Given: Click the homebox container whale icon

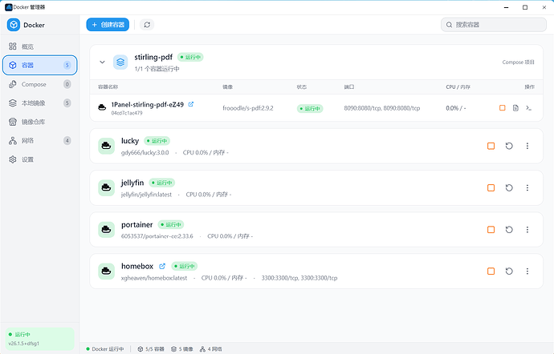Looking at the screenshot, I should pos(106,272).
